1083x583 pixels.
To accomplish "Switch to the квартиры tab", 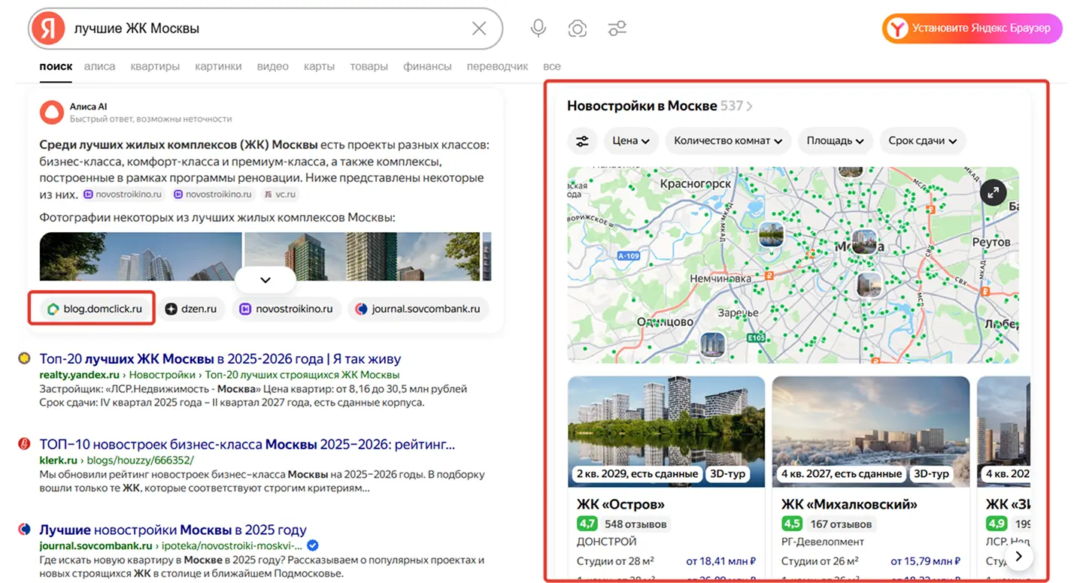I will tap(155, 66).
